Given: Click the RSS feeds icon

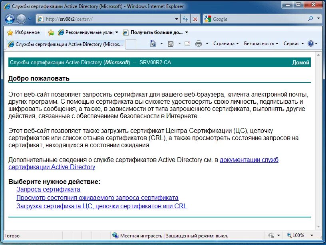Looking at the screenshot, I should (x=171, y=43).
